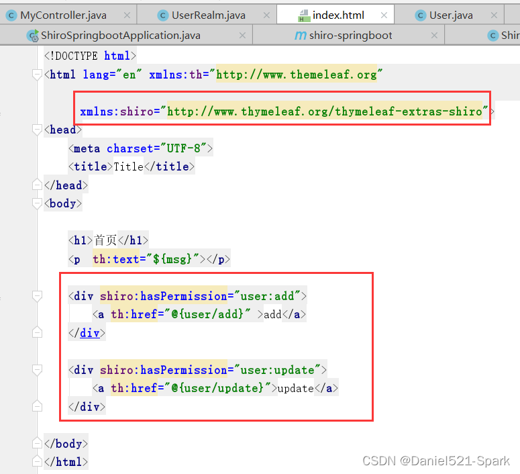Click the th:text="${msg}" attribute
The width and height of the screenshot is (520, 474).
(146, 259)
